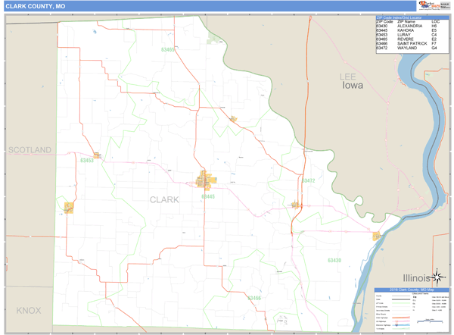Click the KNOX county label

pos(28,311)
